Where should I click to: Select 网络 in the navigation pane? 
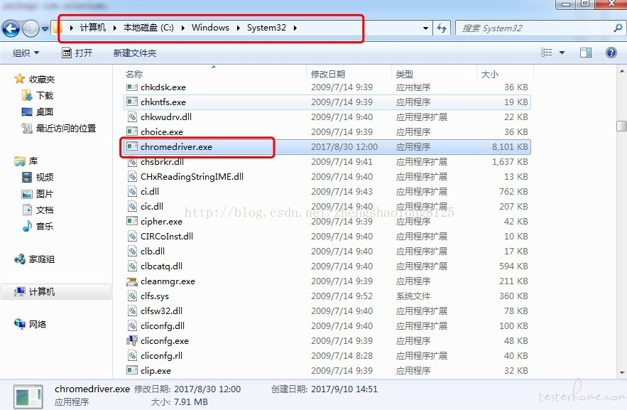[38, 325]
